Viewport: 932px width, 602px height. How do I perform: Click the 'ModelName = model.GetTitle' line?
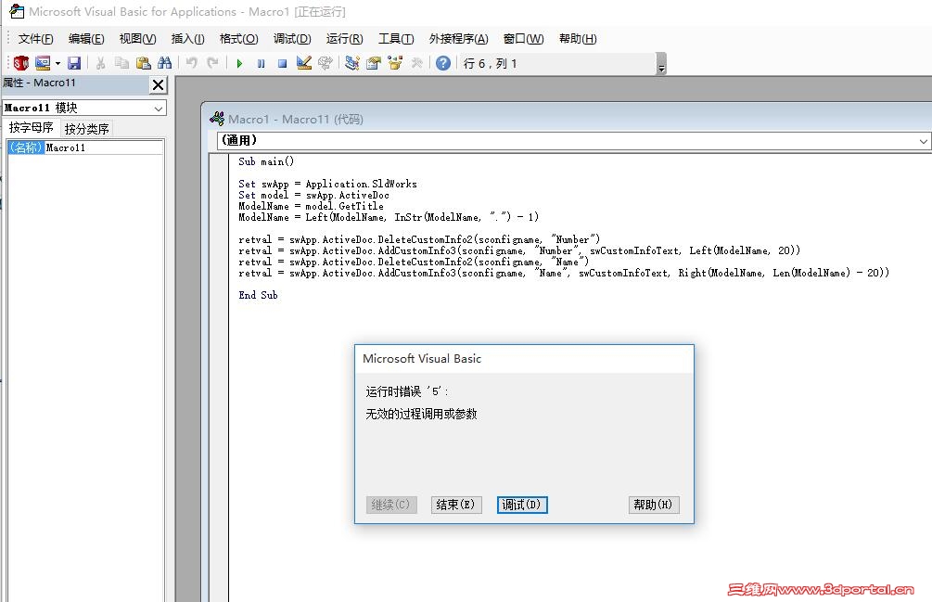pyautogui.click(x=311, y=206)
